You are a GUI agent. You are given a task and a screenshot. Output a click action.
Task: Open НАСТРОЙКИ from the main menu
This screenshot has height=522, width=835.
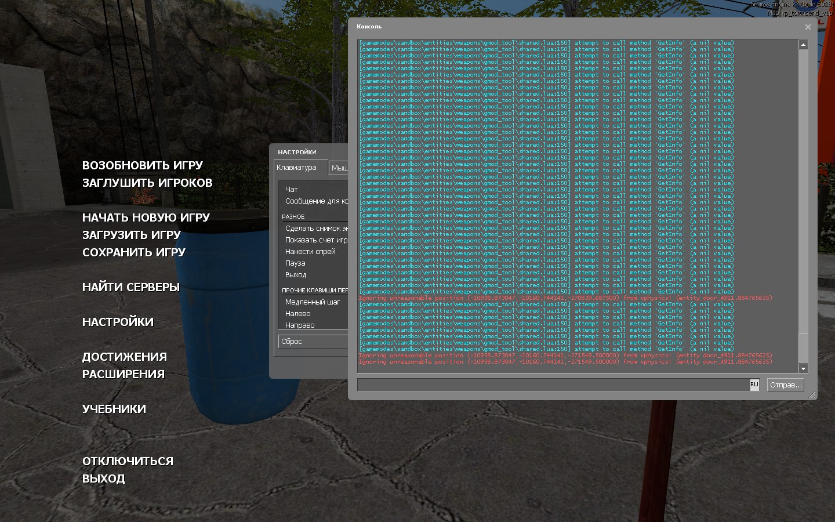point(118,322)
